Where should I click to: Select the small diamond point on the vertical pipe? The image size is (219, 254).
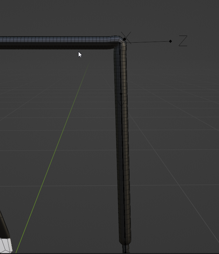pos(121,94)
